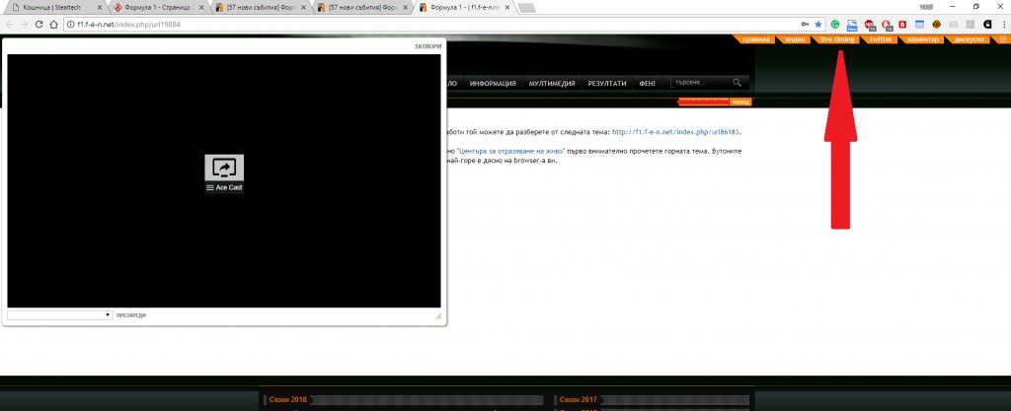1011x411 pixels.
Task: Click the small square icon after дискусия
Action: coord(1003,39)
